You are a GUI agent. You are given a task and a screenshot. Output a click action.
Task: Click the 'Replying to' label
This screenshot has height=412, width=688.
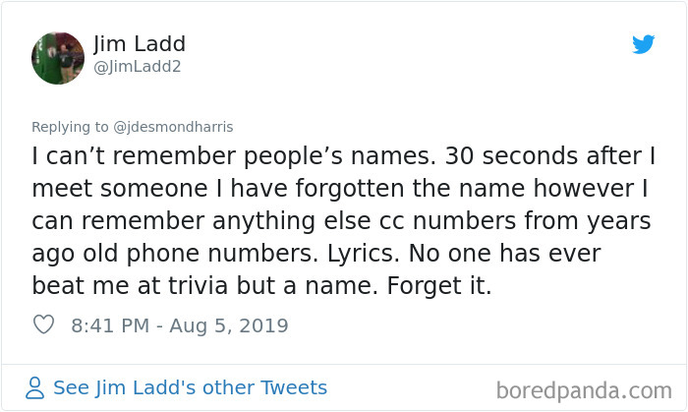tap(71, 127)
